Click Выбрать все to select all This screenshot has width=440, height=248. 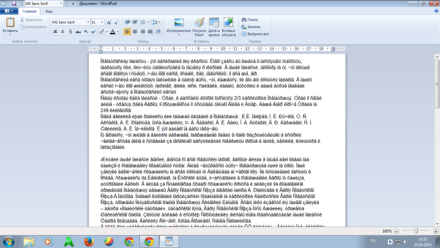pyautogui.click(x=255, y=34)
